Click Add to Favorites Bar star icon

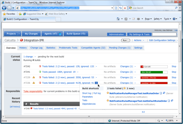pos(20,14)
